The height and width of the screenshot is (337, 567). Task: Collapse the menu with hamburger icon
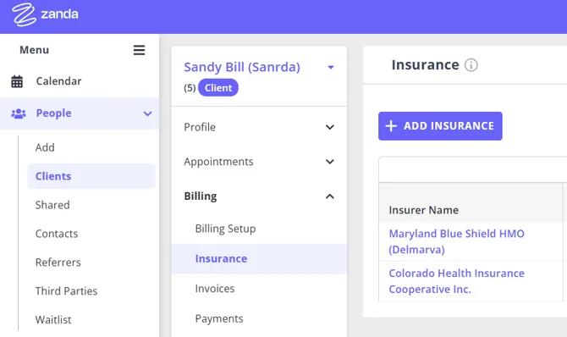tap(140, 50)
